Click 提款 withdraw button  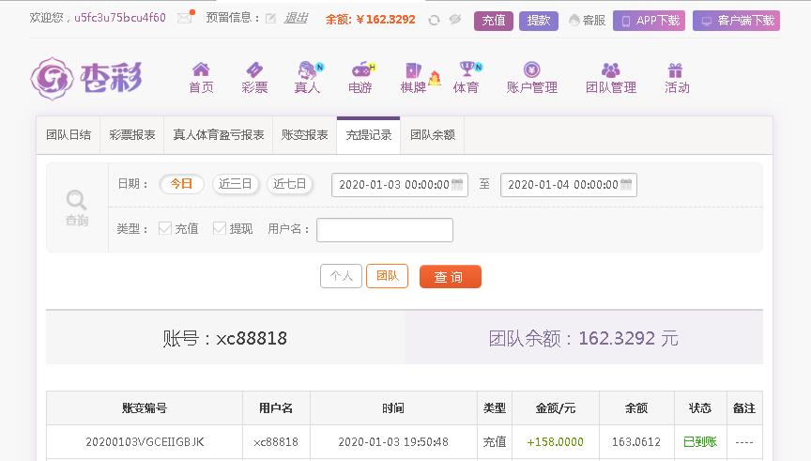point(539,21)
